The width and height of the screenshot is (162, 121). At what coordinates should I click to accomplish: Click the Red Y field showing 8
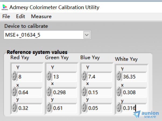click(30, 77)
